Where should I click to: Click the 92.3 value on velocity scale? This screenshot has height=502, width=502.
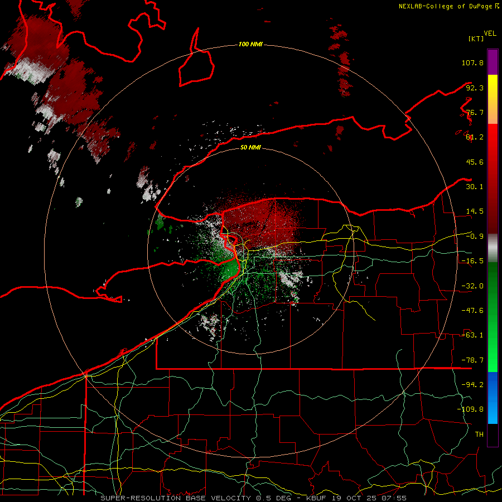point(475,88)
